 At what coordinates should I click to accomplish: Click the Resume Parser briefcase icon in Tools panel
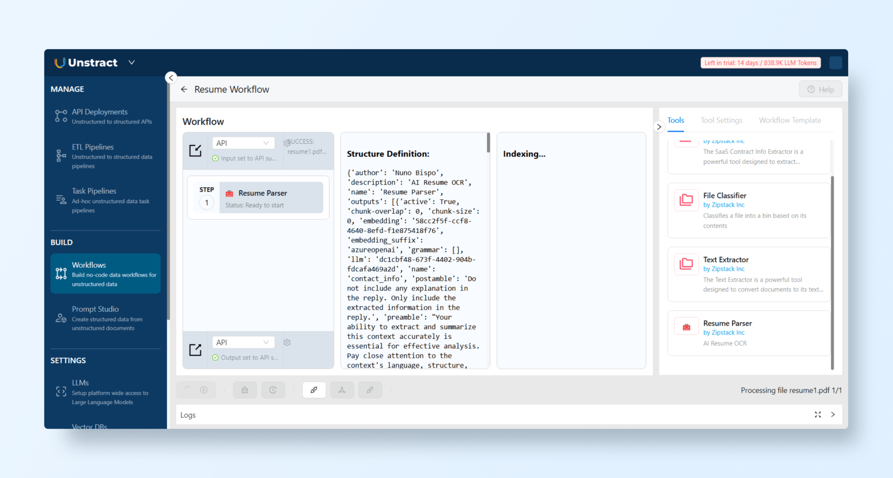tap(686, 325)
